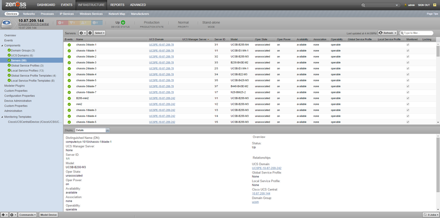
Task: Open the DASHBOARD menu
Action: (46, 5)
